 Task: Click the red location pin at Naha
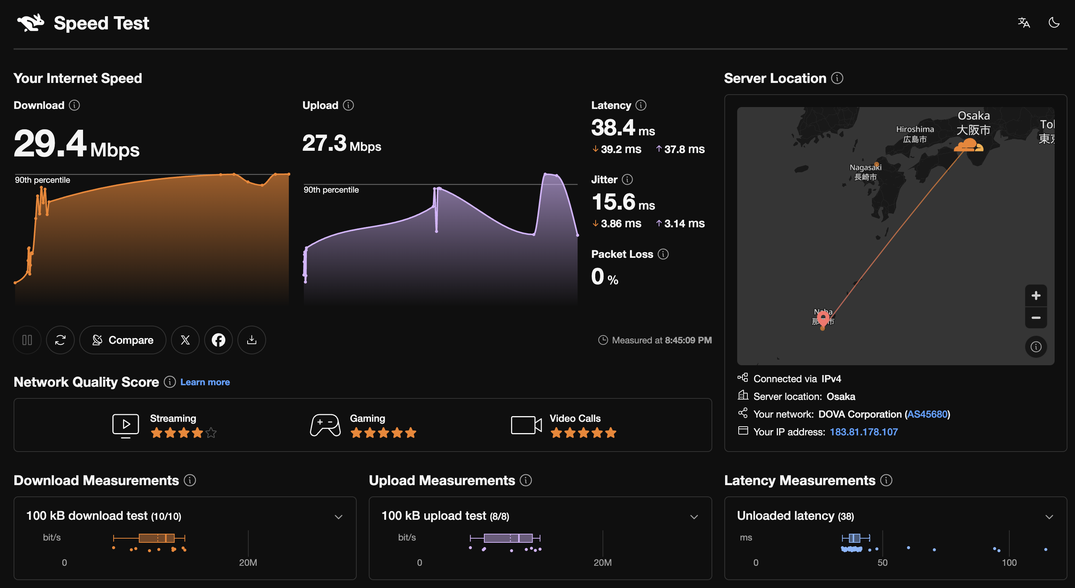click(x=822, y=319)
